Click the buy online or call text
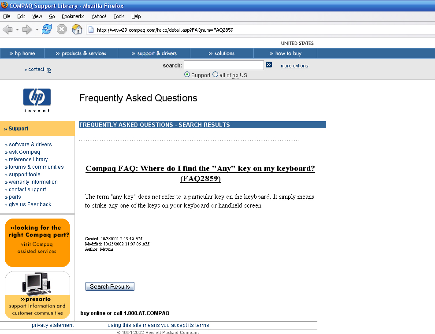 125,313
